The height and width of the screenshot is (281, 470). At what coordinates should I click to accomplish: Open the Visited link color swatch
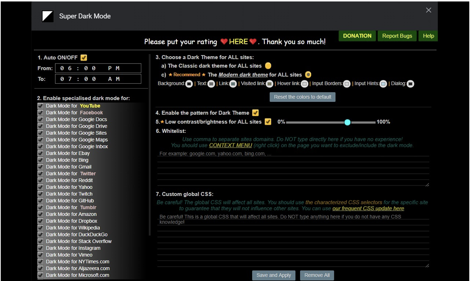[x=269, y=84]
